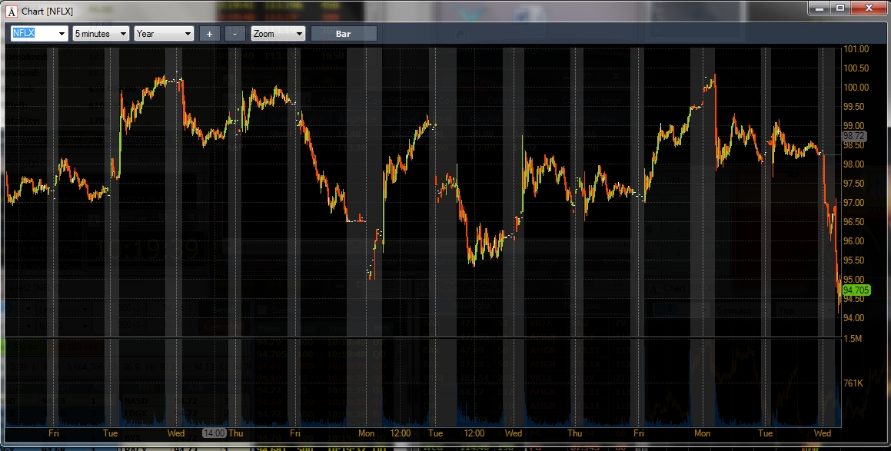Click the Mon label followed by 12:00 on the time axis
The height and width of the screenshot is (451, 891).
tap(367, 433)
